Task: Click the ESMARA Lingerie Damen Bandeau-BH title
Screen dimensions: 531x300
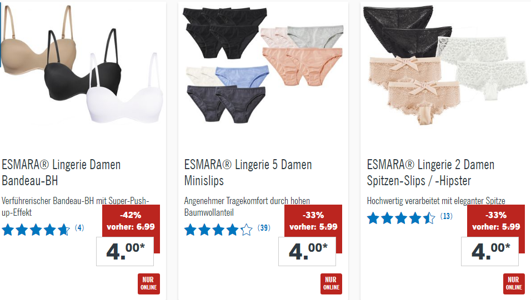Action: [61, 172]
